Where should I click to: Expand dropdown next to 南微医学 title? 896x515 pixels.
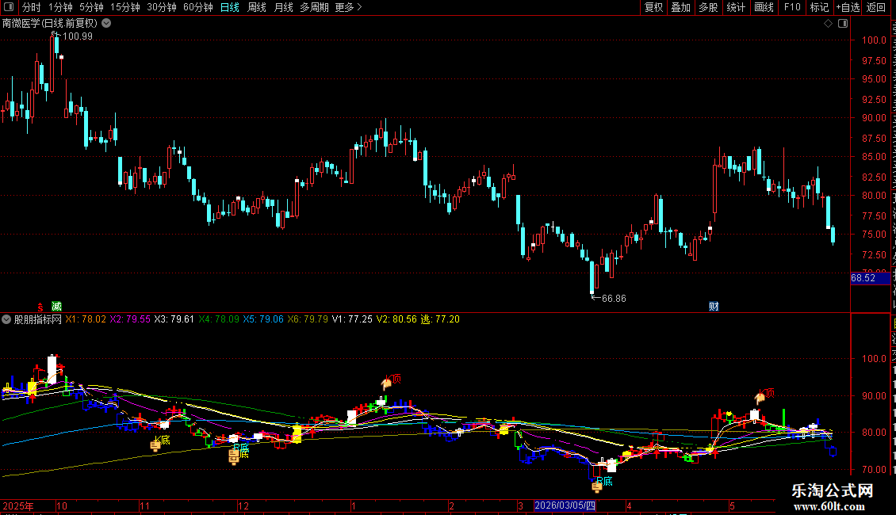pos(106,24)
